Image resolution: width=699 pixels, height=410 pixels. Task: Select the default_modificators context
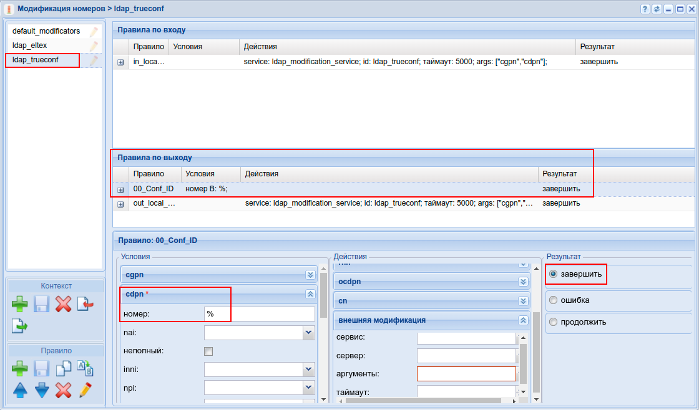point(46,31)
